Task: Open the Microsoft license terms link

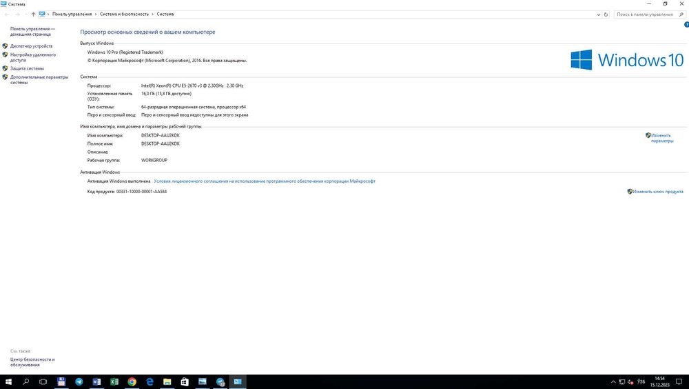Action: click(265, 181)
